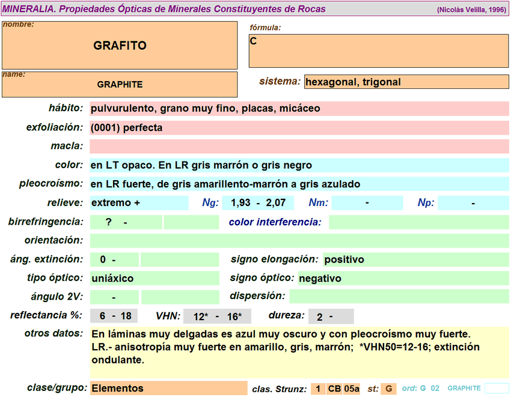The height and width of the screenshot is (397, 511).
Task: Click the Strunz classification box showing CB
Action: 335,389
